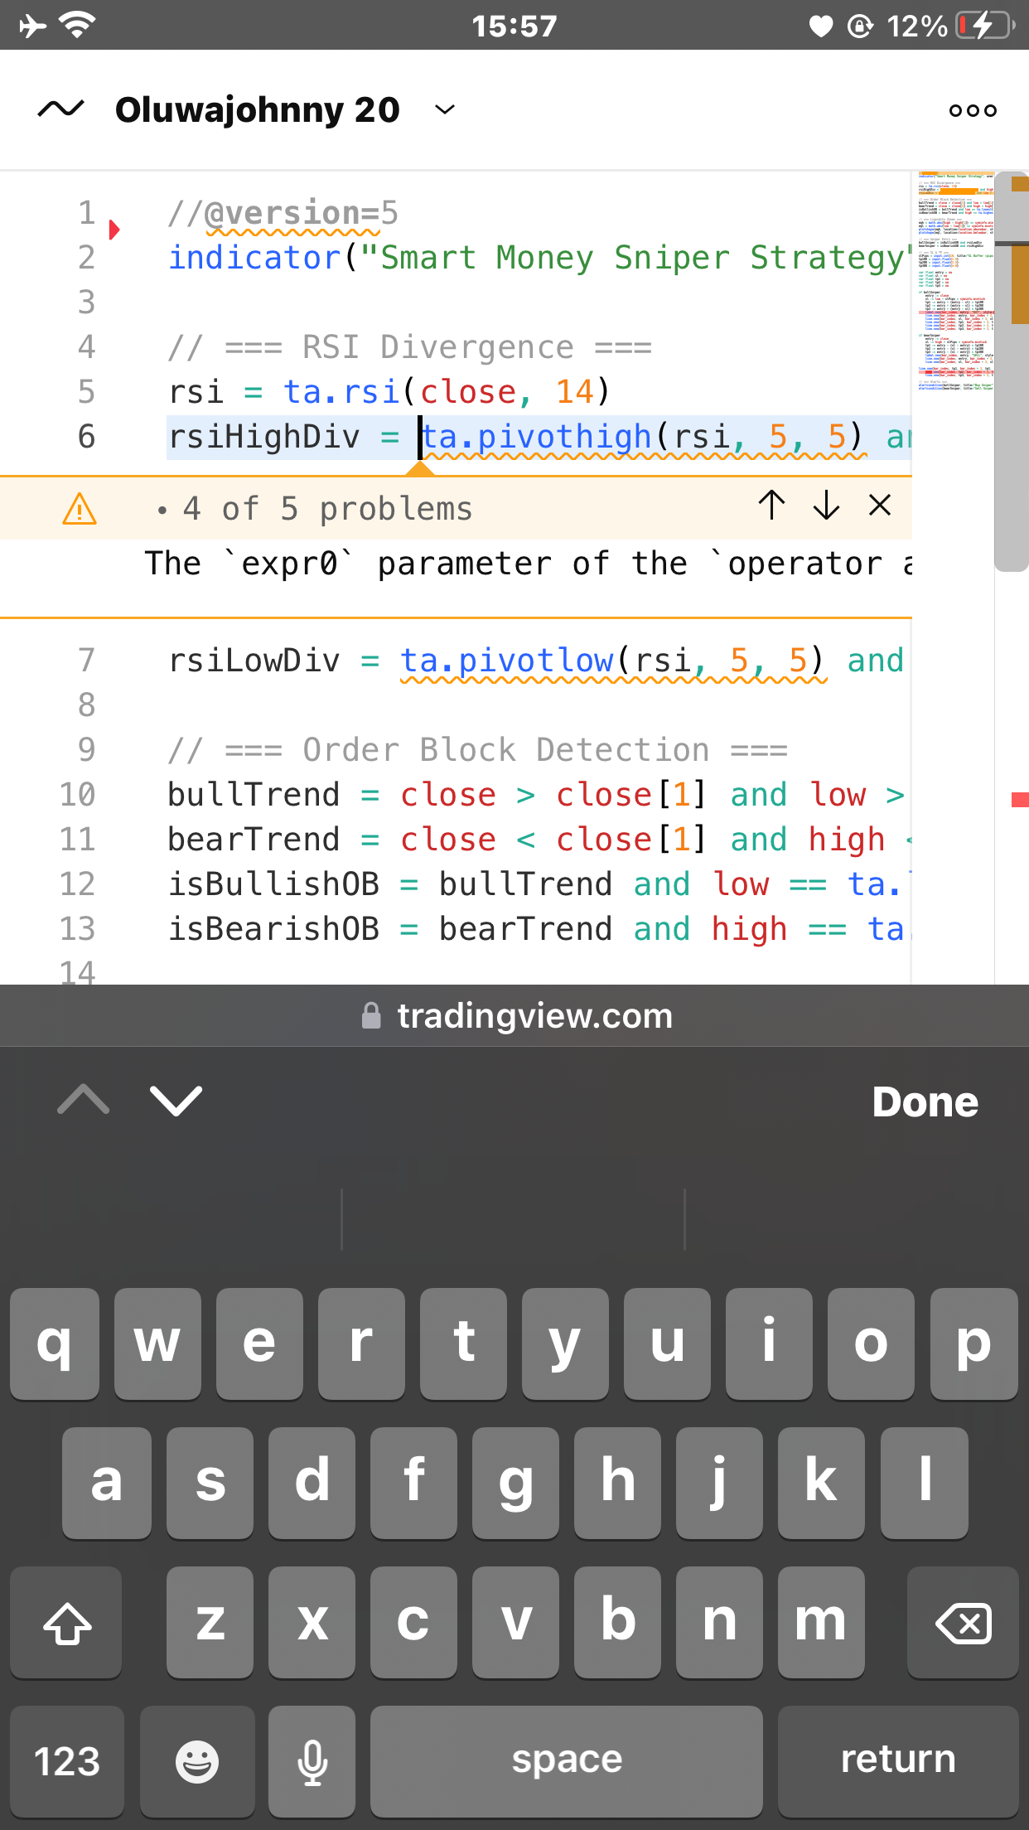This screenshot has width=1029, height=1830.
Task: Tap the 123 numbers key
Action: coord(67,1761)
